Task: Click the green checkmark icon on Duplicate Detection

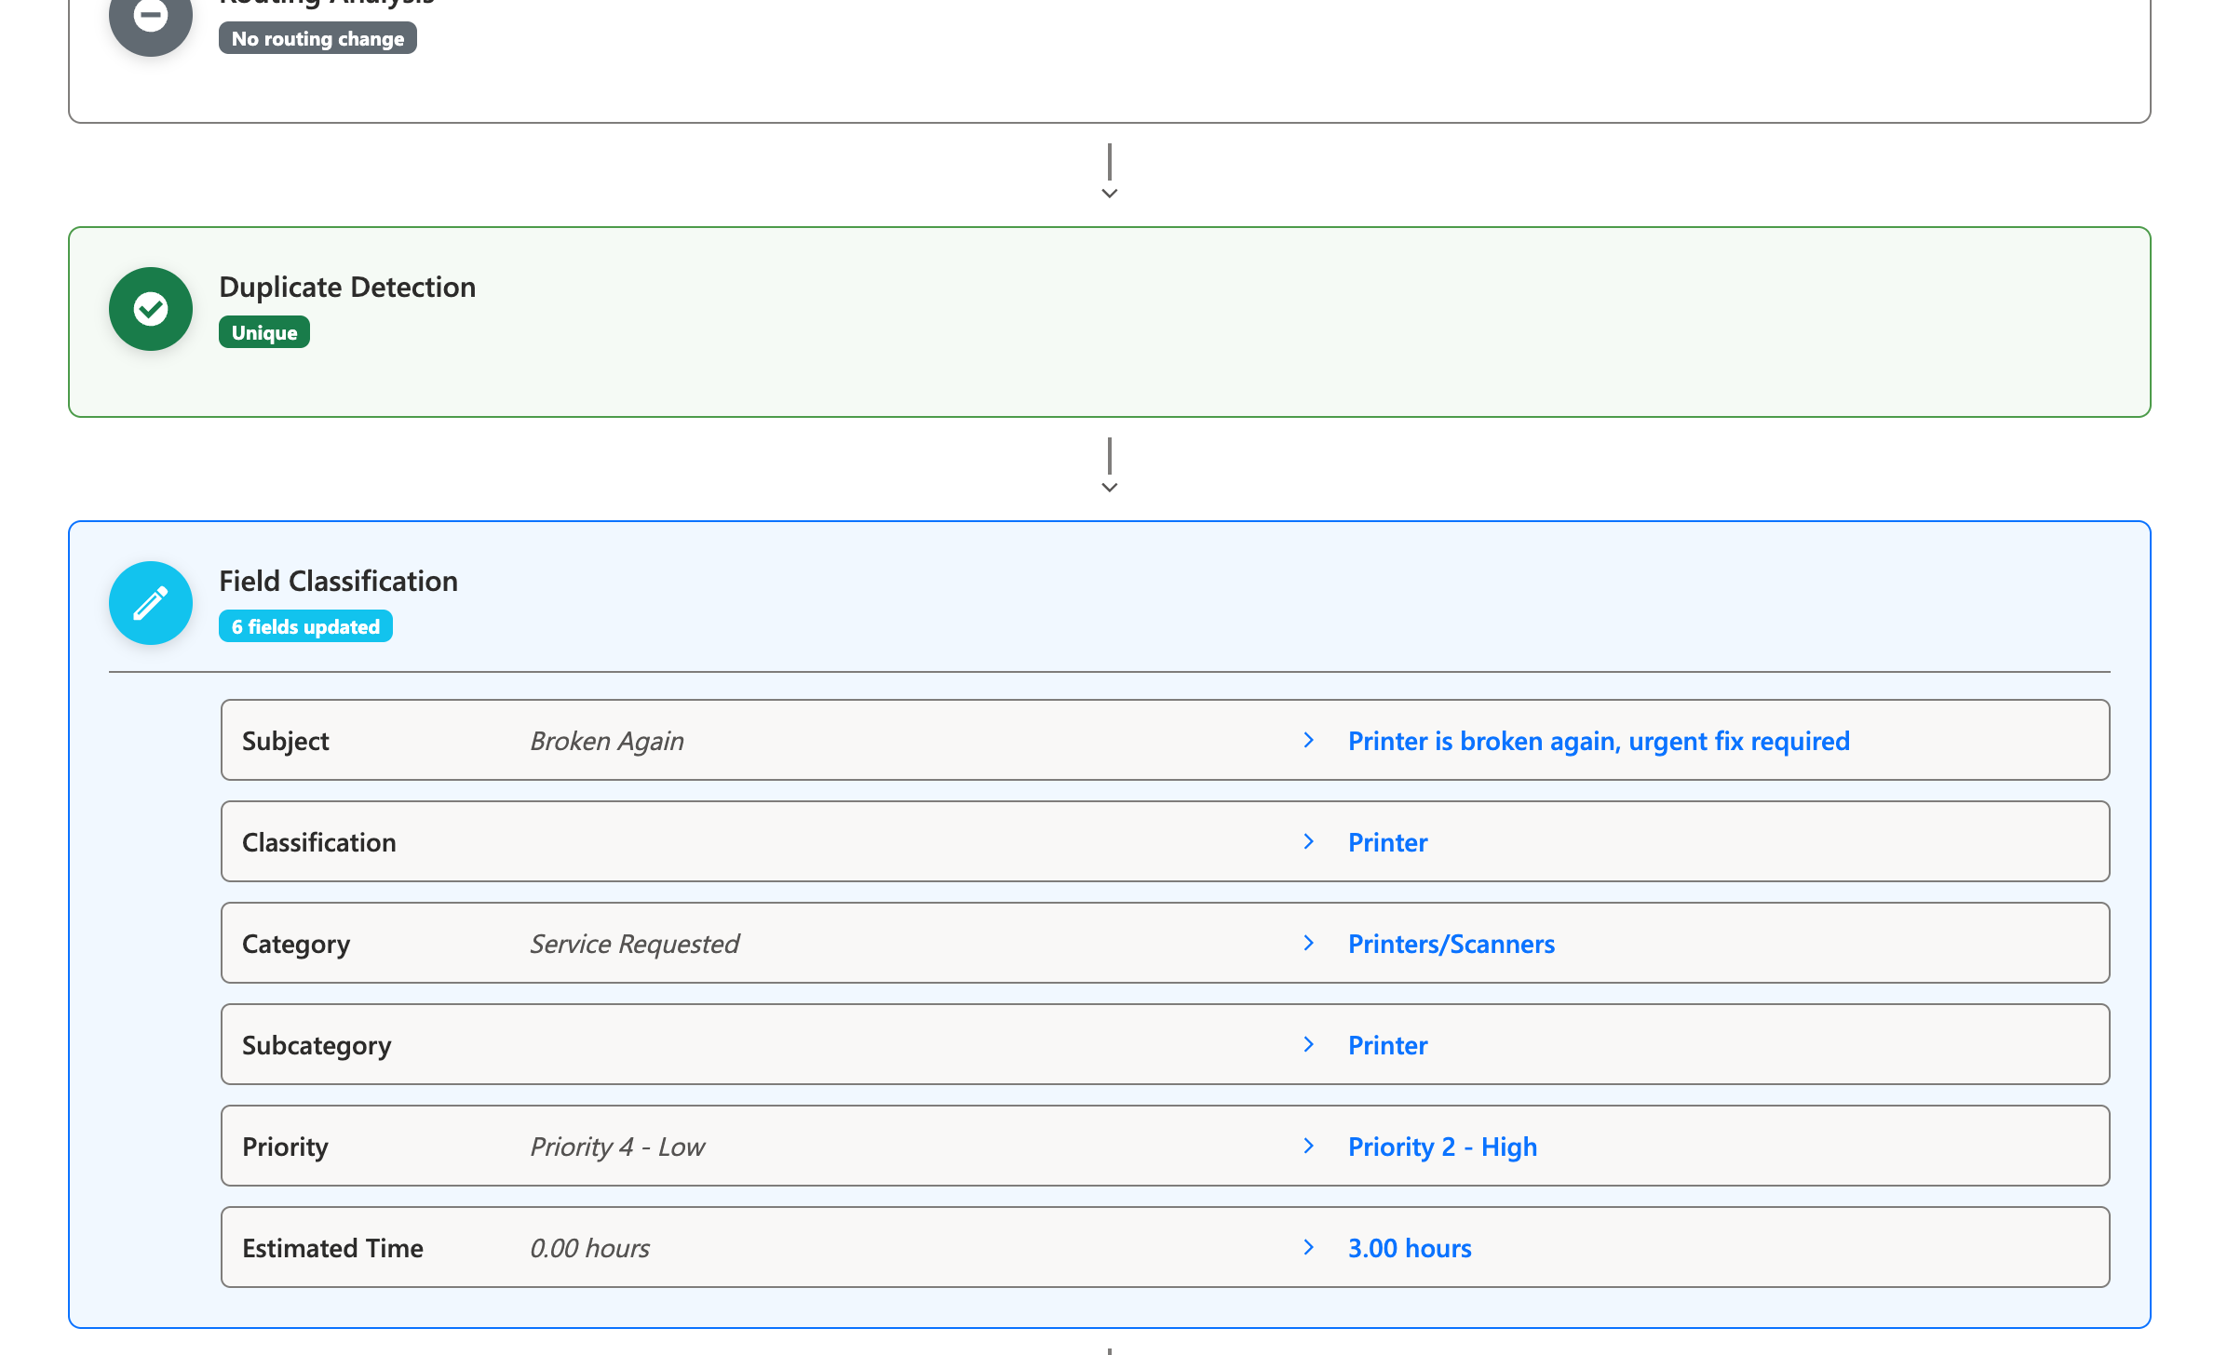Action: 150,309
